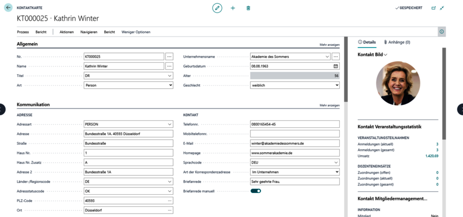Toggle the info FactBox pane icon
This screenshot has height=217, width=463.
(442, 32)
